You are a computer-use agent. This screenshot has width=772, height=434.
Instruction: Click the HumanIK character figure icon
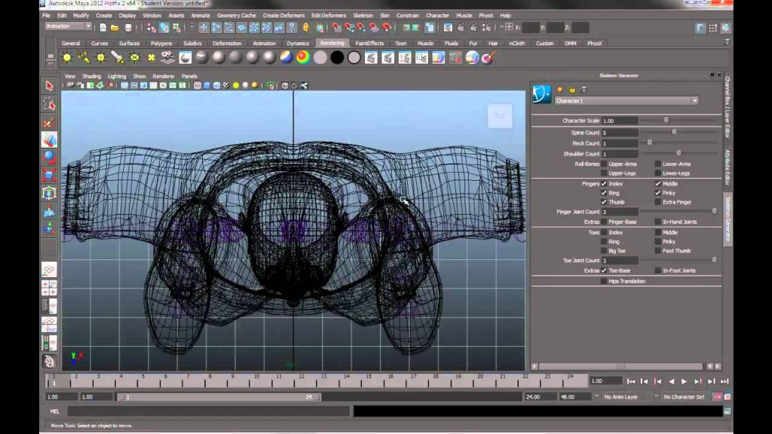(541, 94)
